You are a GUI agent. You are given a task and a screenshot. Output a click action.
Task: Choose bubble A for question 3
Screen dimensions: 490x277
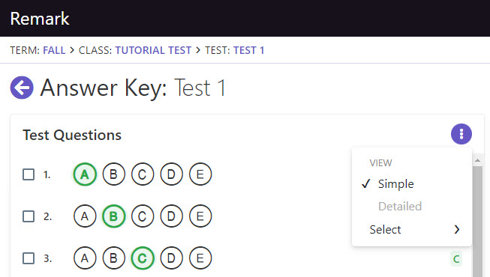[x=85, y=258]
